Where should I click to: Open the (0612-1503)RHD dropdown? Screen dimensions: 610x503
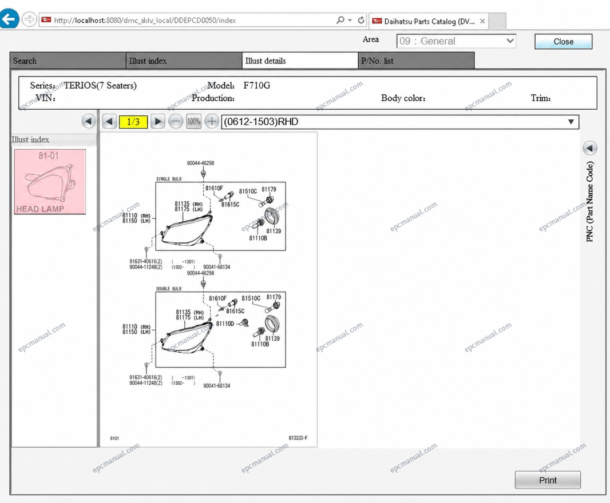(x=400, y=122)
